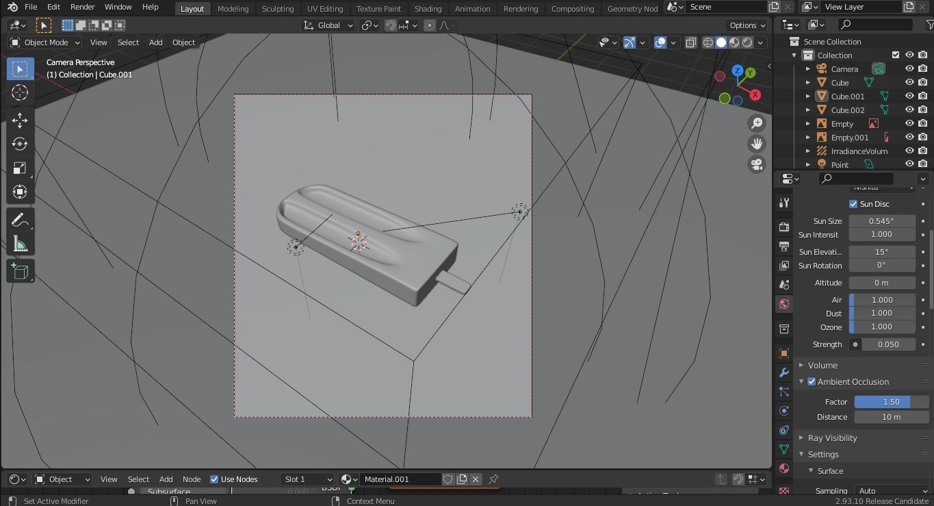Screen dimensions: 934x506
Task: Adjust the Ozone density slider
Action: [x=882, y=327]
